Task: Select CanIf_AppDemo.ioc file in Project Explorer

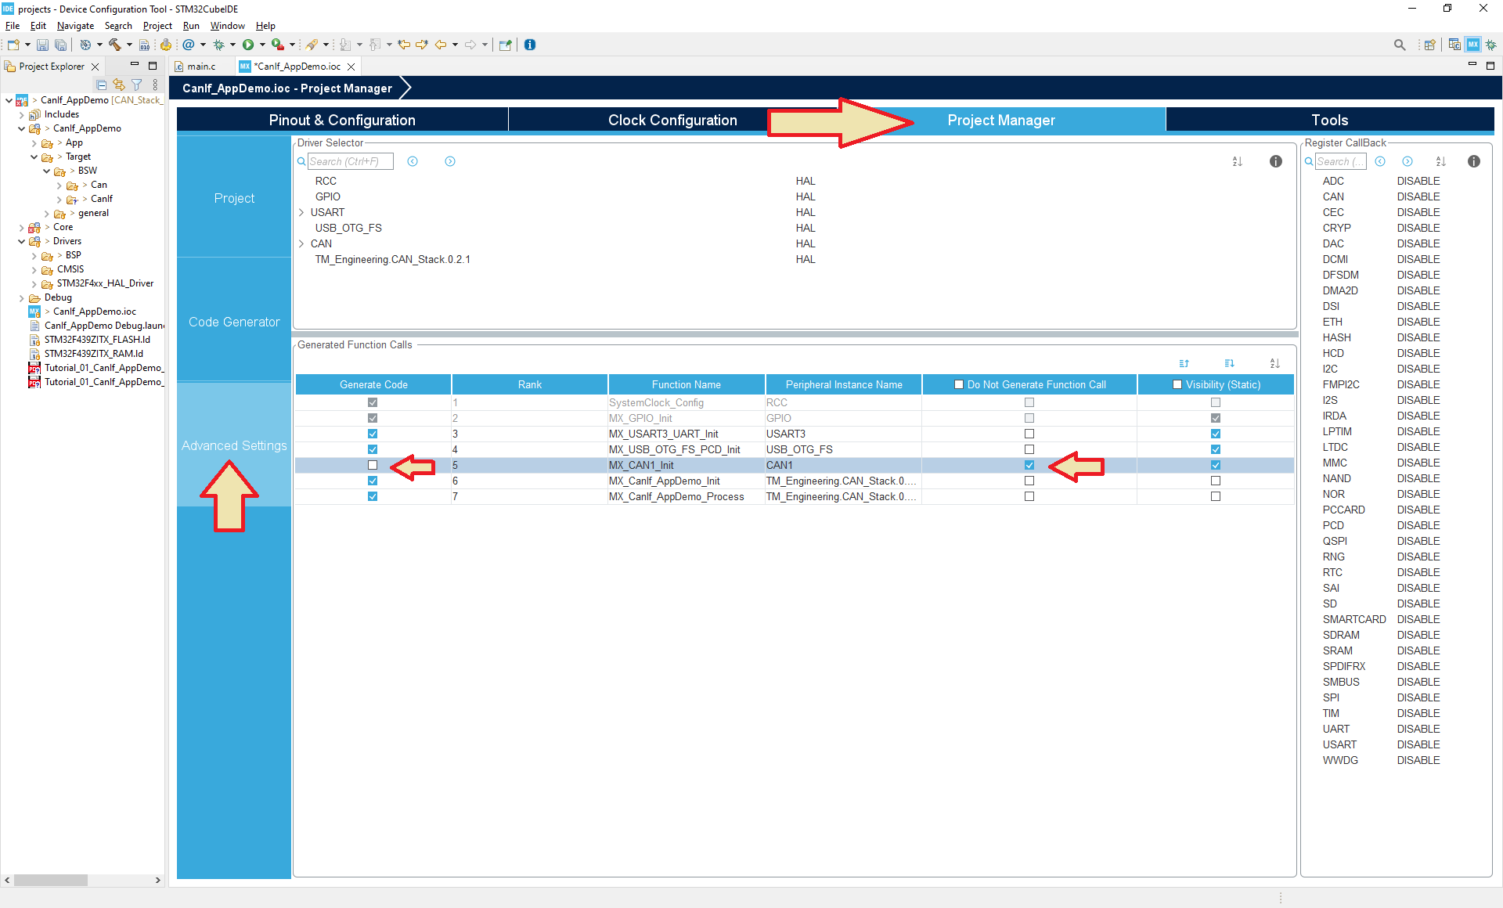Action: (x=94, y=312)
